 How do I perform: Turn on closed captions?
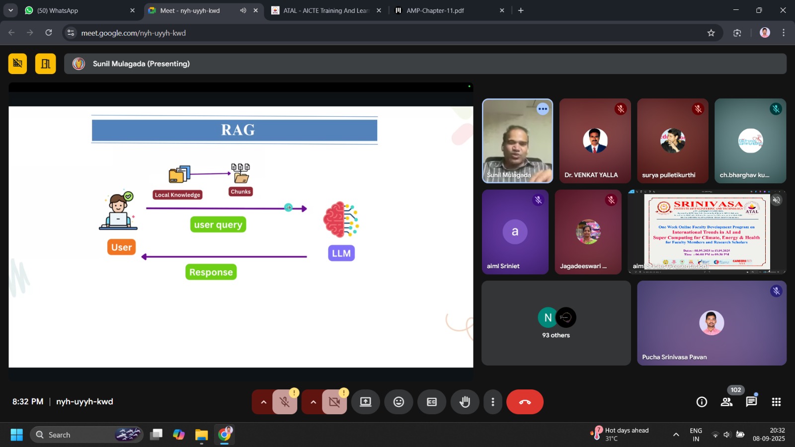click(432, 402)
